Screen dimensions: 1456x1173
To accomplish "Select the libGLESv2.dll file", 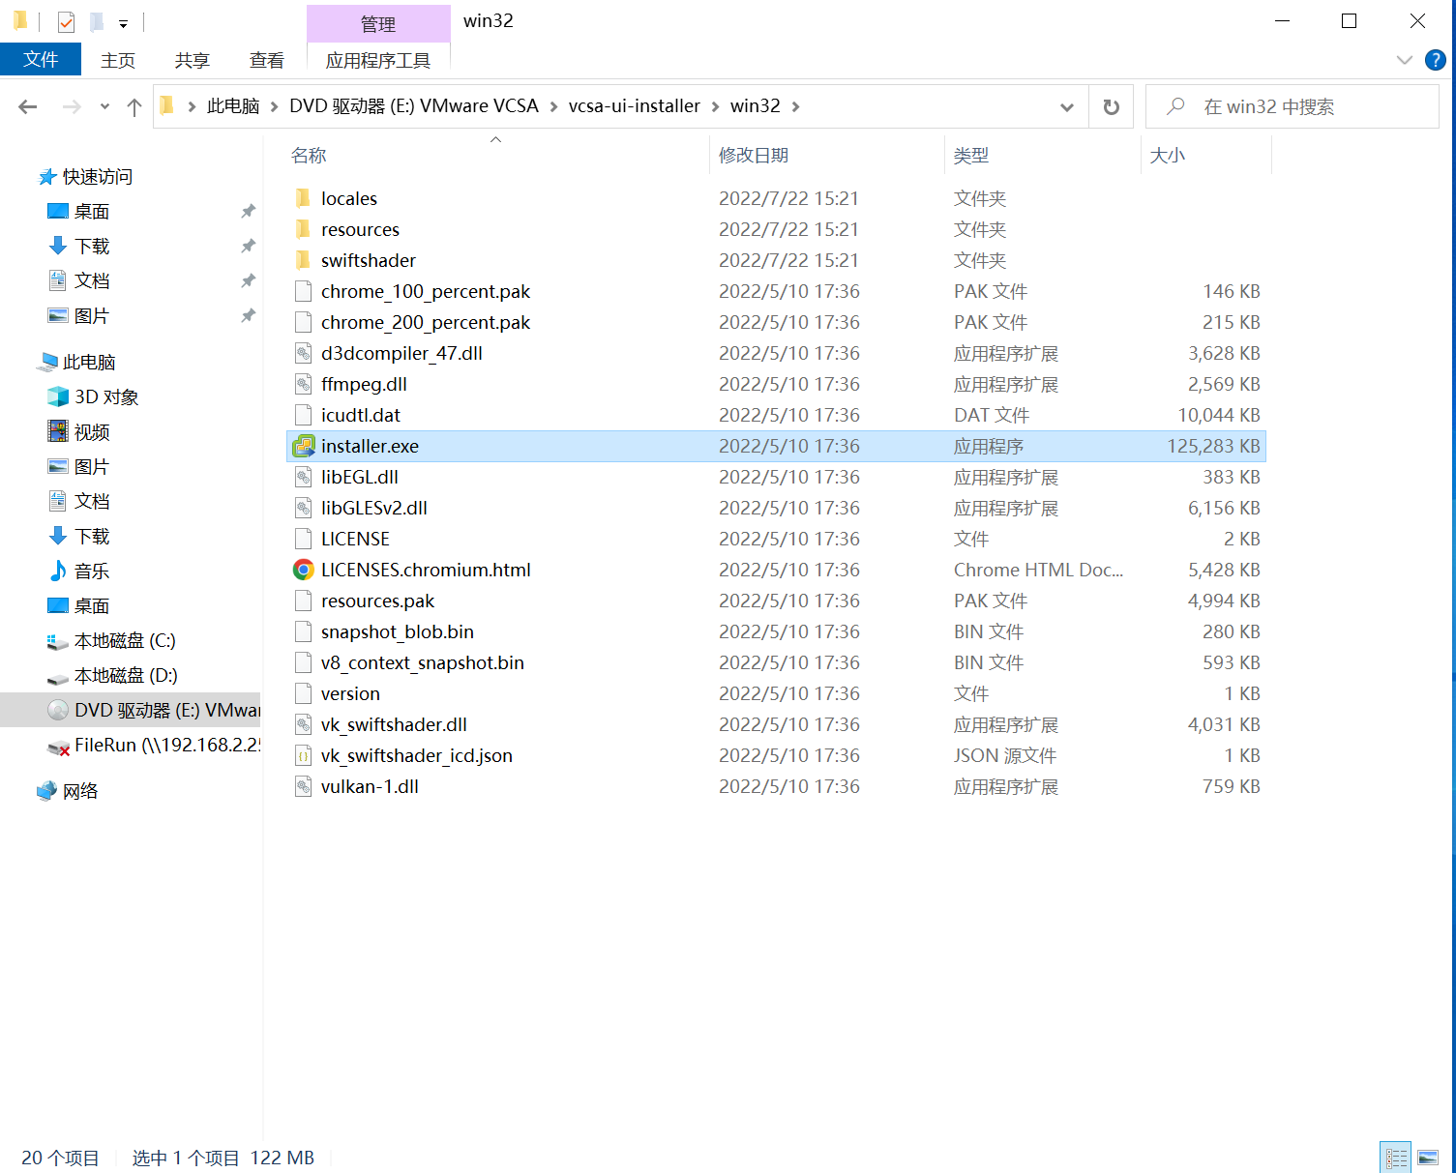I will tap(777, 508).
